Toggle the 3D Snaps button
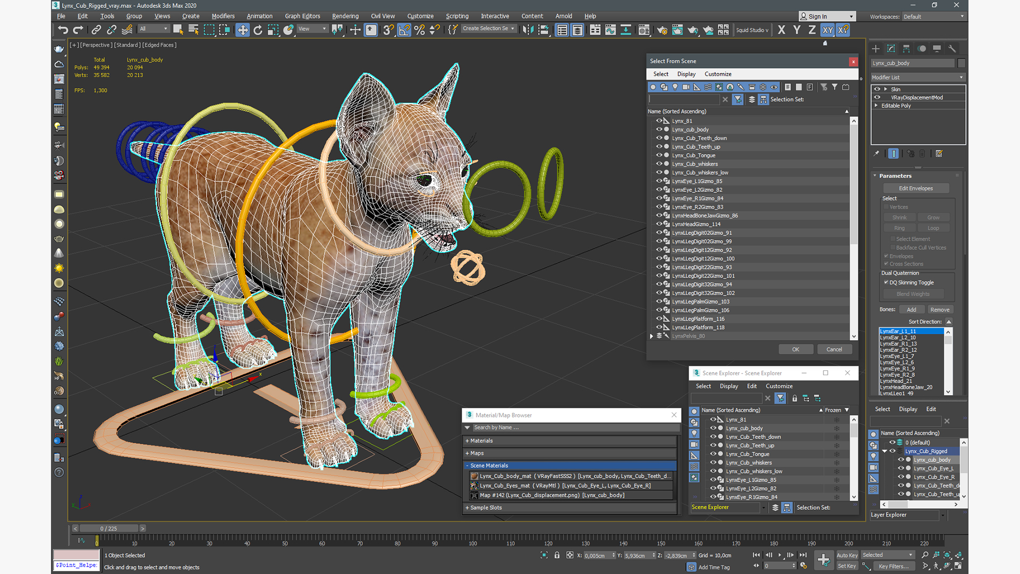Screen dimensions: 1020x574 388,30
